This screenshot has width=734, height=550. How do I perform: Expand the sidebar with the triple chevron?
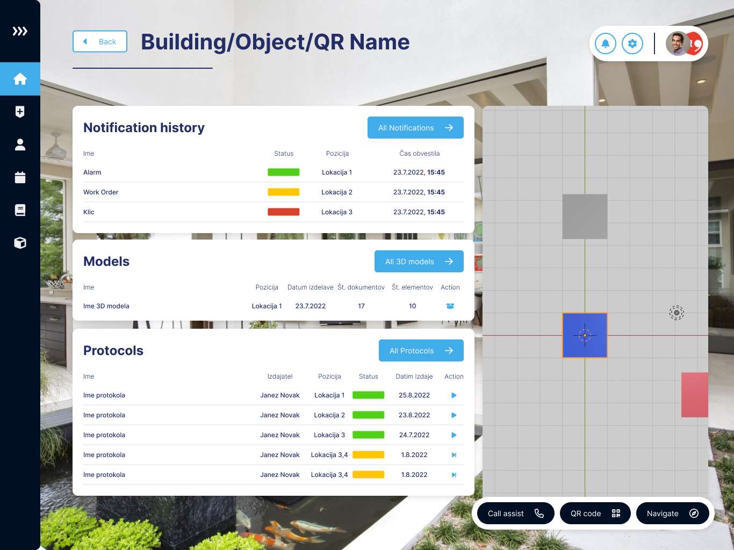tap(20, 31)
